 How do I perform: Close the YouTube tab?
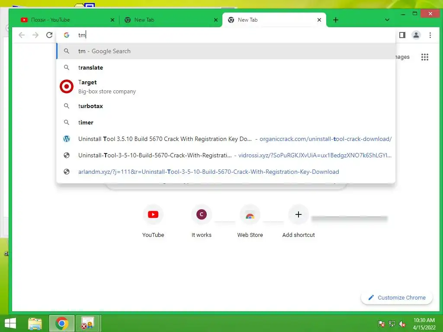pyautogui.click(x=112, y=20)
